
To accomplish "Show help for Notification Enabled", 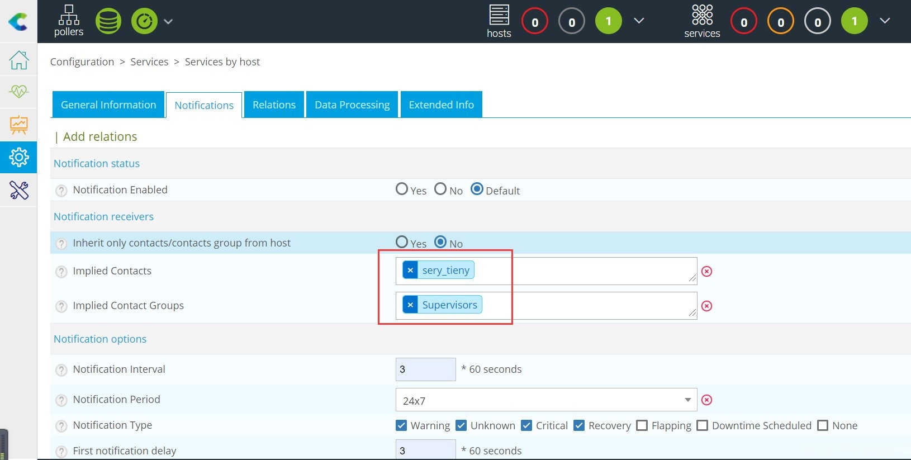I will pyautogui.click(x=61, y=191).
